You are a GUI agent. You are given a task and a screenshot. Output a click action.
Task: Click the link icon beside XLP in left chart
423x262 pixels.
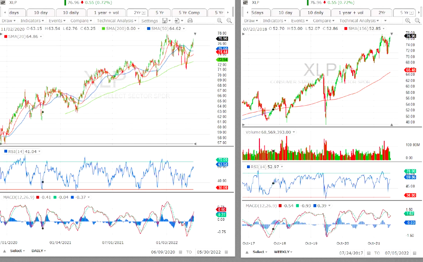click(3, 2)
